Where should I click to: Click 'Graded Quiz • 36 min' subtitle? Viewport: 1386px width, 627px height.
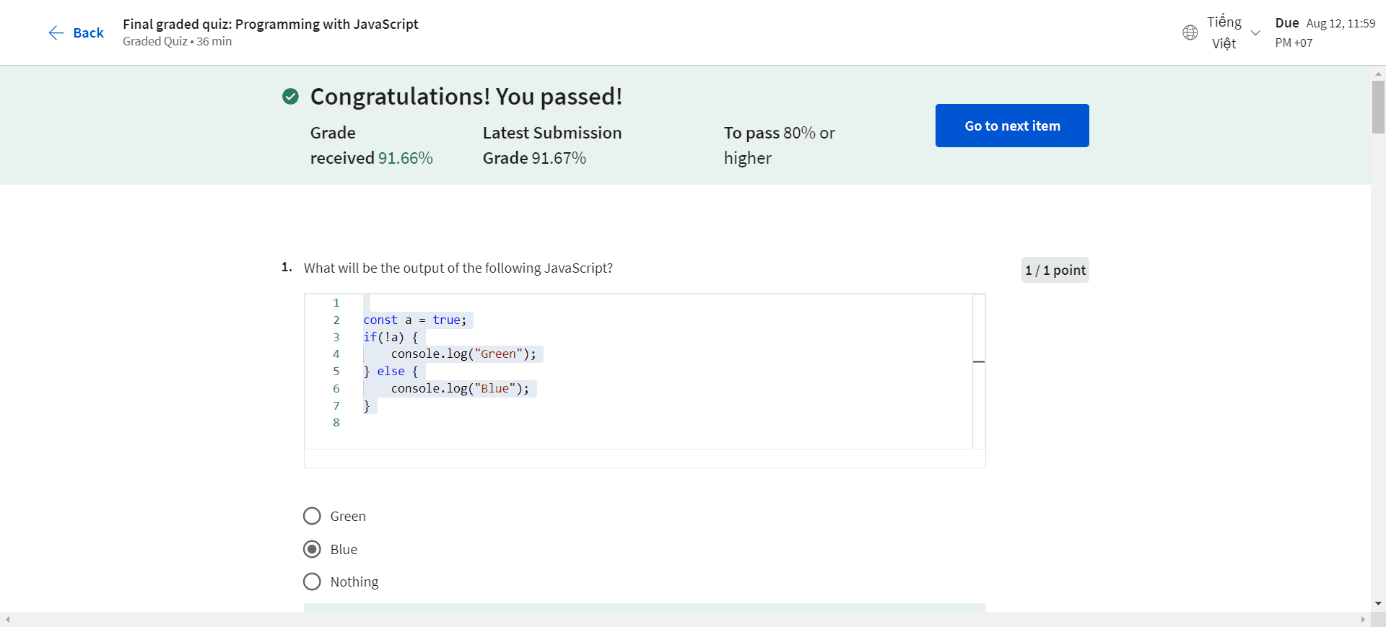click(178, 41)
